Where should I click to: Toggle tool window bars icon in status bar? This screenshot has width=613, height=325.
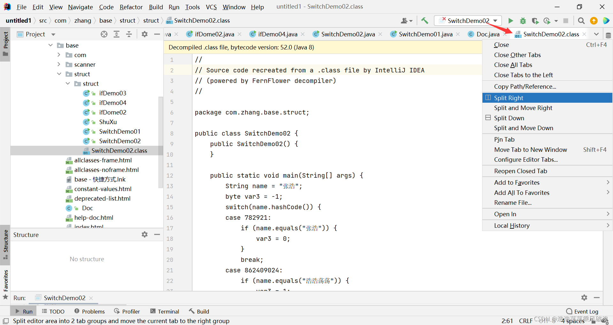point(5,321)
